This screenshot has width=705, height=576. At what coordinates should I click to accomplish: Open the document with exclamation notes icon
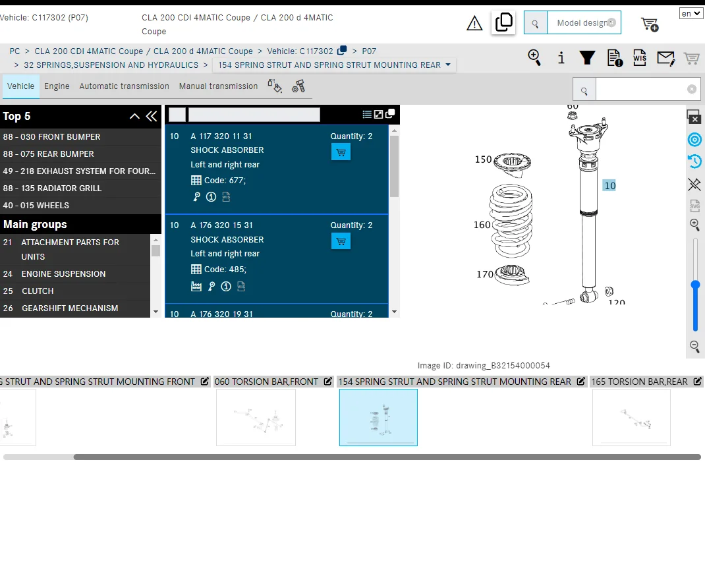click(x=615, y=58)
